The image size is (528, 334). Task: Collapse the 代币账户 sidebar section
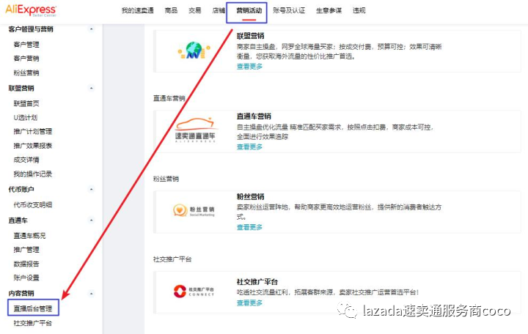click(x=91, y=190)
